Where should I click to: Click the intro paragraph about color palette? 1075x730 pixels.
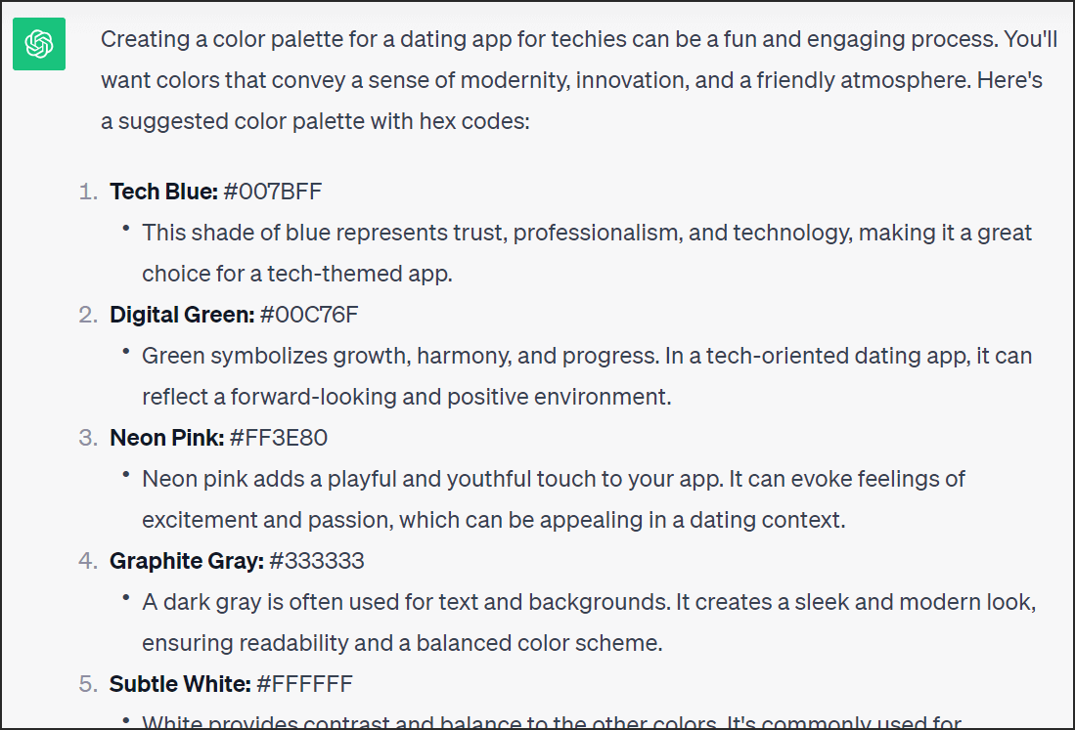579,80
